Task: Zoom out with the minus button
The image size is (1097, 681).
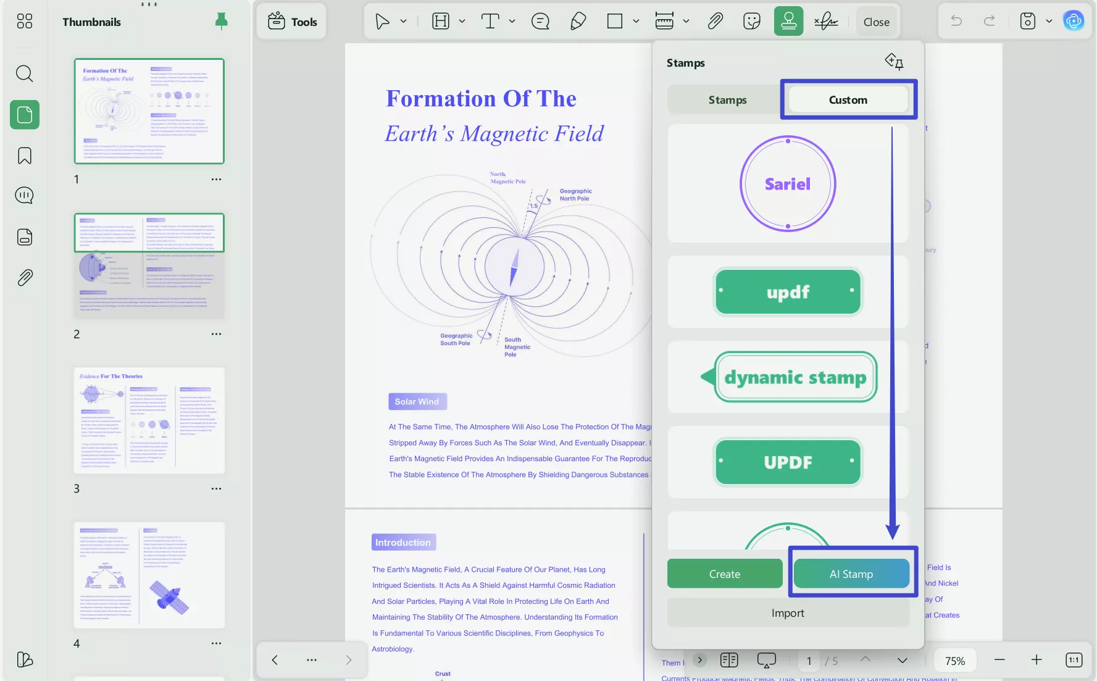Action: point(999,660)
